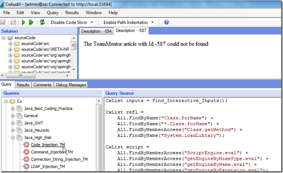Select the Description - -587 tab
Viewport: 283px width, 173px height.
tap(131, 30)
